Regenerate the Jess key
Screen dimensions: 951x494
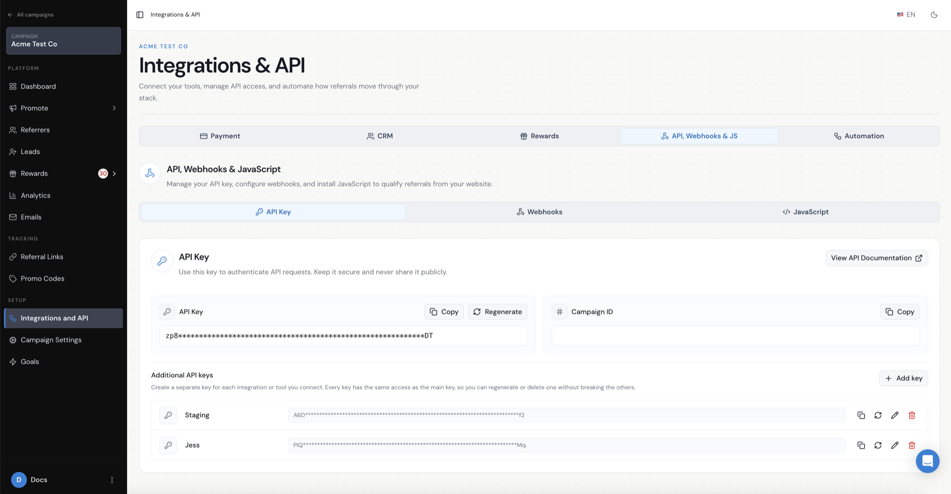[878, 445]
